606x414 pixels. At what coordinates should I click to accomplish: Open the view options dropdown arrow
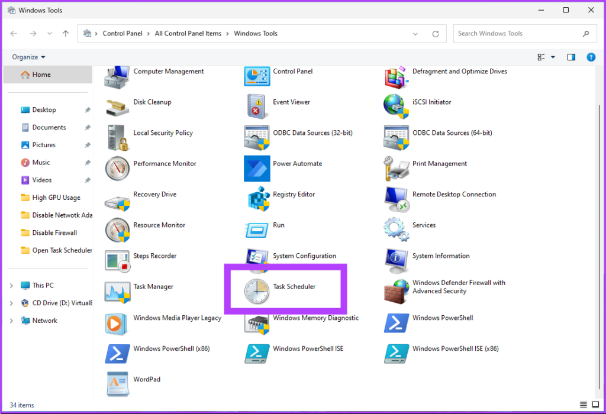(553, 57)
